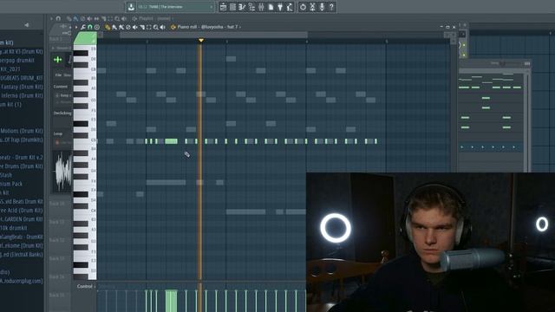
Task: Open the 'Kit_2021' folder in browser
Action: pyautogui.click(x=10, y=69)
